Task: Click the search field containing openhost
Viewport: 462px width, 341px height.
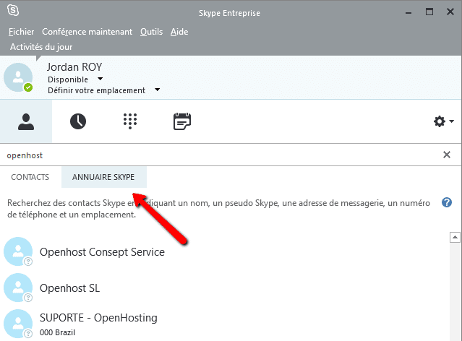Action: (221, 155)
